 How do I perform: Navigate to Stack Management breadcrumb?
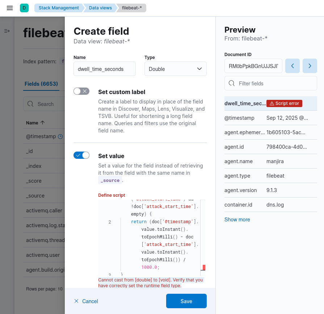click(59, 8)
